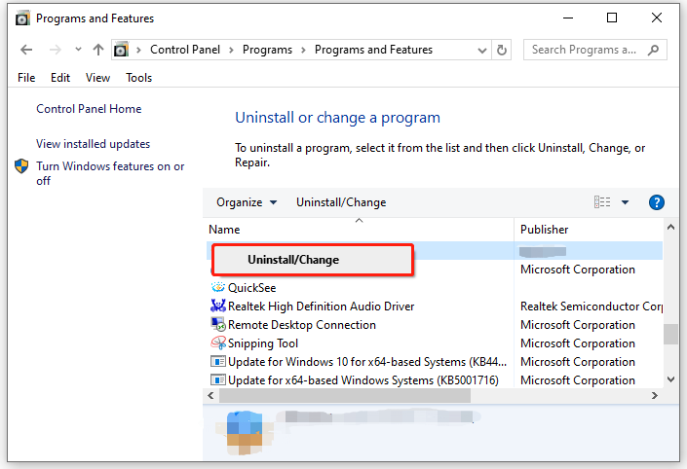Image resolution: width=687 pixels, height=469 pixels.
Task: Expand chevron after Control Panel breadcrumb
Action: click(231, 50)
